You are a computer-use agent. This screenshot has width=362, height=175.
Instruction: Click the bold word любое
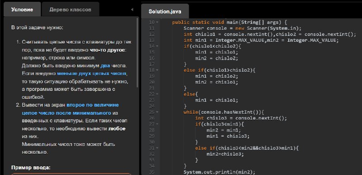click(117, 129)
